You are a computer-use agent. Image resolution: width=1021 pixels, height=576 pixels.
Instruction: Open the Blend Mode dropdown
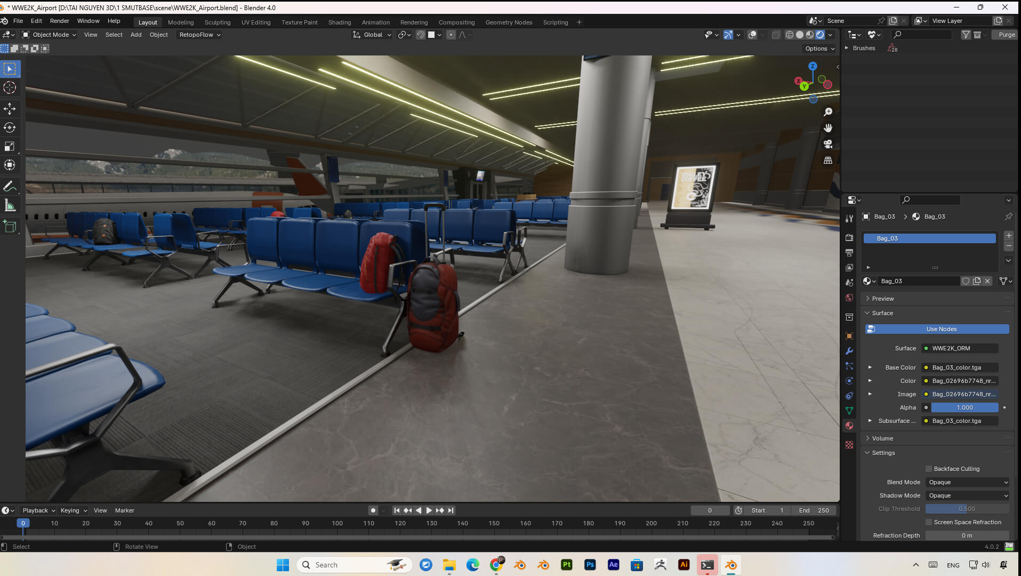(x=968, y=482)
